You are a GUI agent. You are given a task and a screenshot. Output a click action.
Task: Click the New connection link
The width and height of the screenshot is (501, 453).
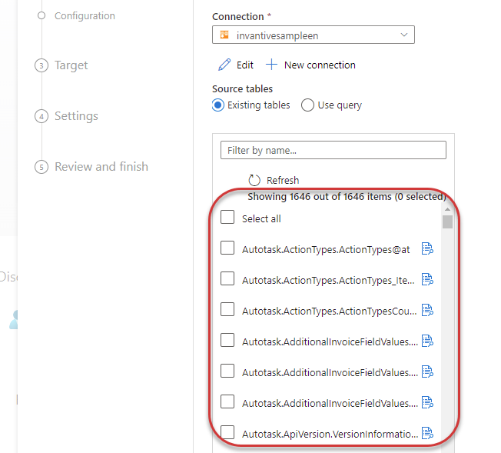coord(320,65)
